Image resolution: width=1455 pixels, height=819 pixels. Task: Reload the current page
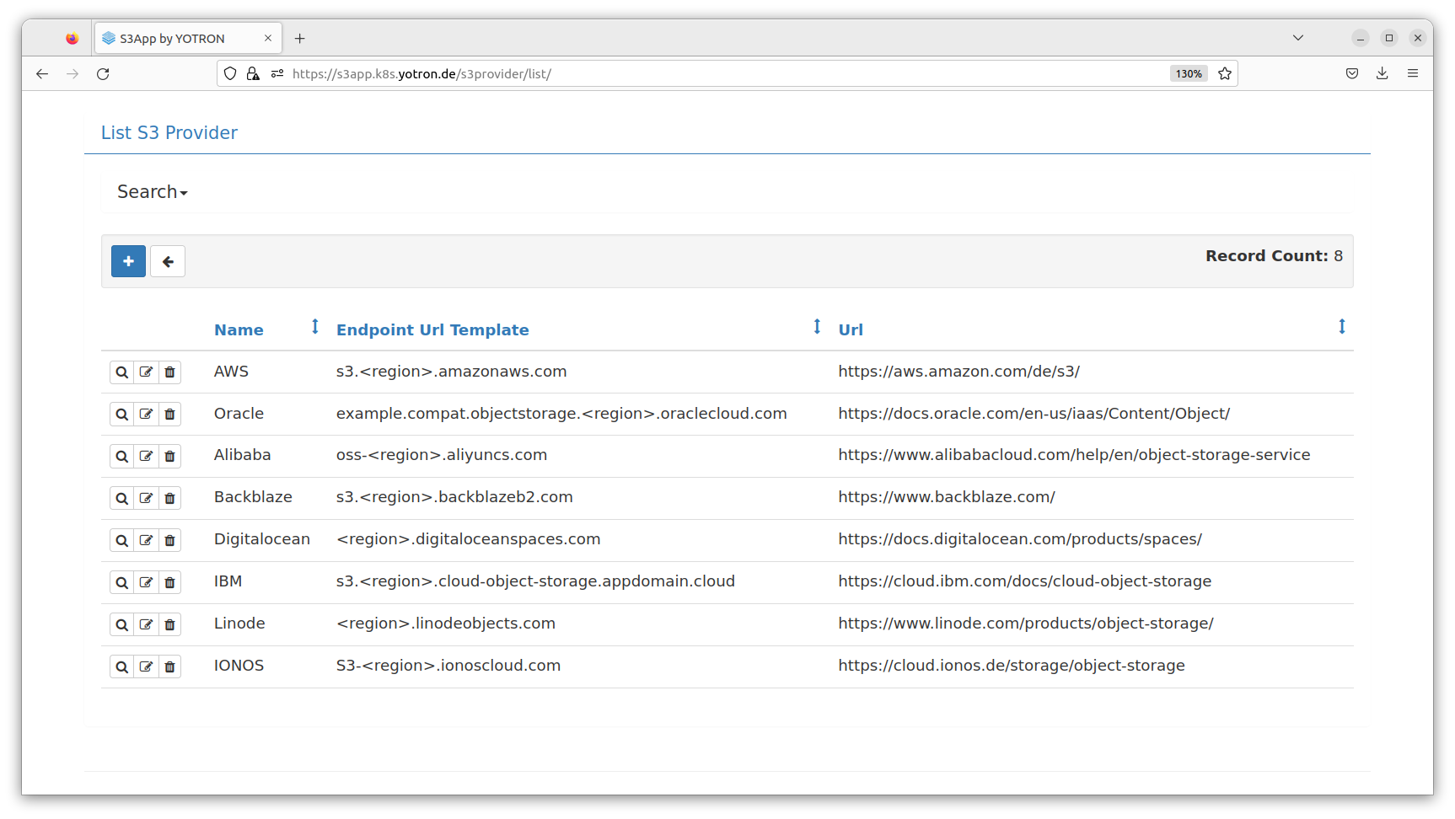point(103,74)
